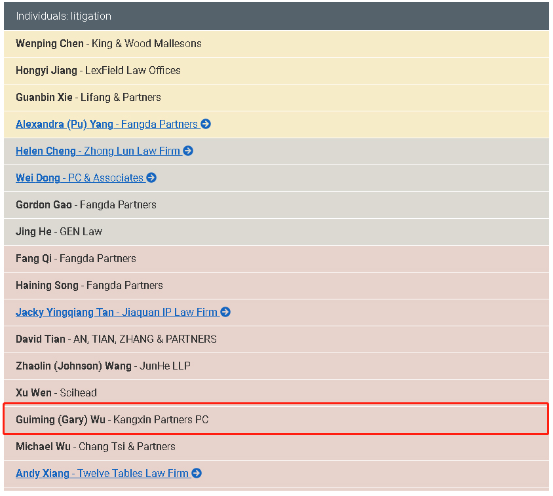
Task: Select Zhaolin (Johnson) Wang - JunHe LLP row
Action: [x=276, y=366]
